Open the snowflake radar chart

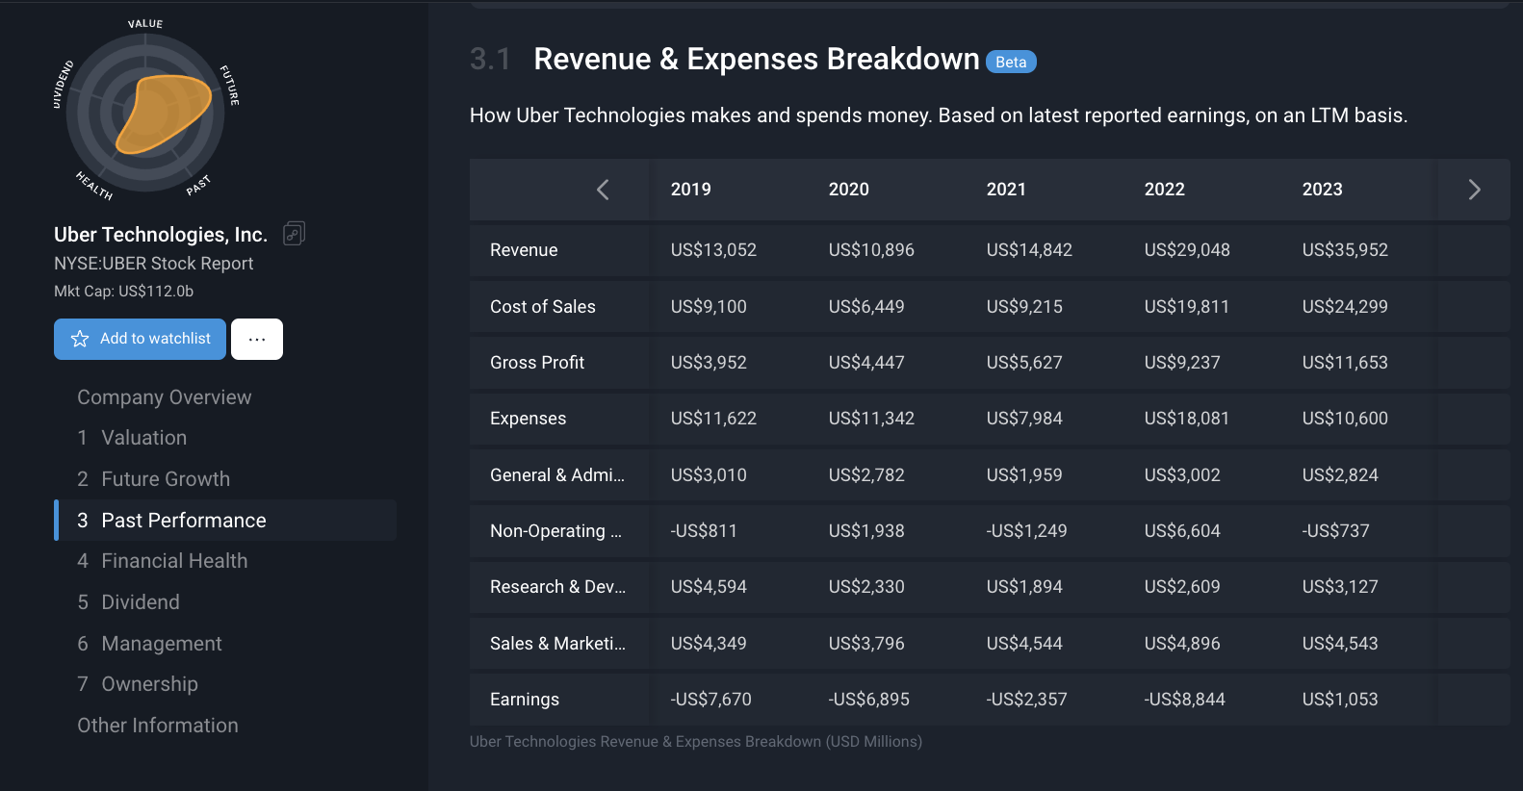[146, 112]
